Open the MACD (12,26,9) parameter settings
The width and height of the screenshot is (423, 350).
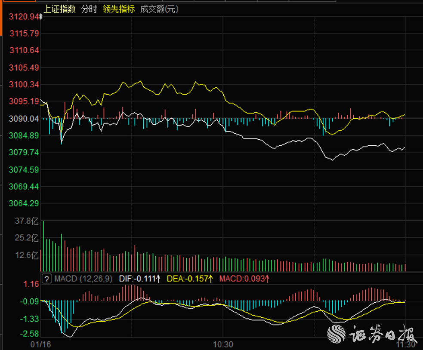(x=83, y=279)
